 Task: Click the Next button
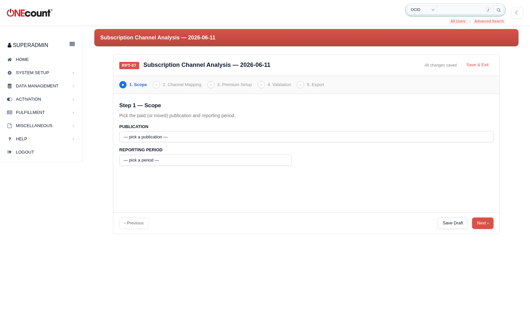[x=483, y=223]
